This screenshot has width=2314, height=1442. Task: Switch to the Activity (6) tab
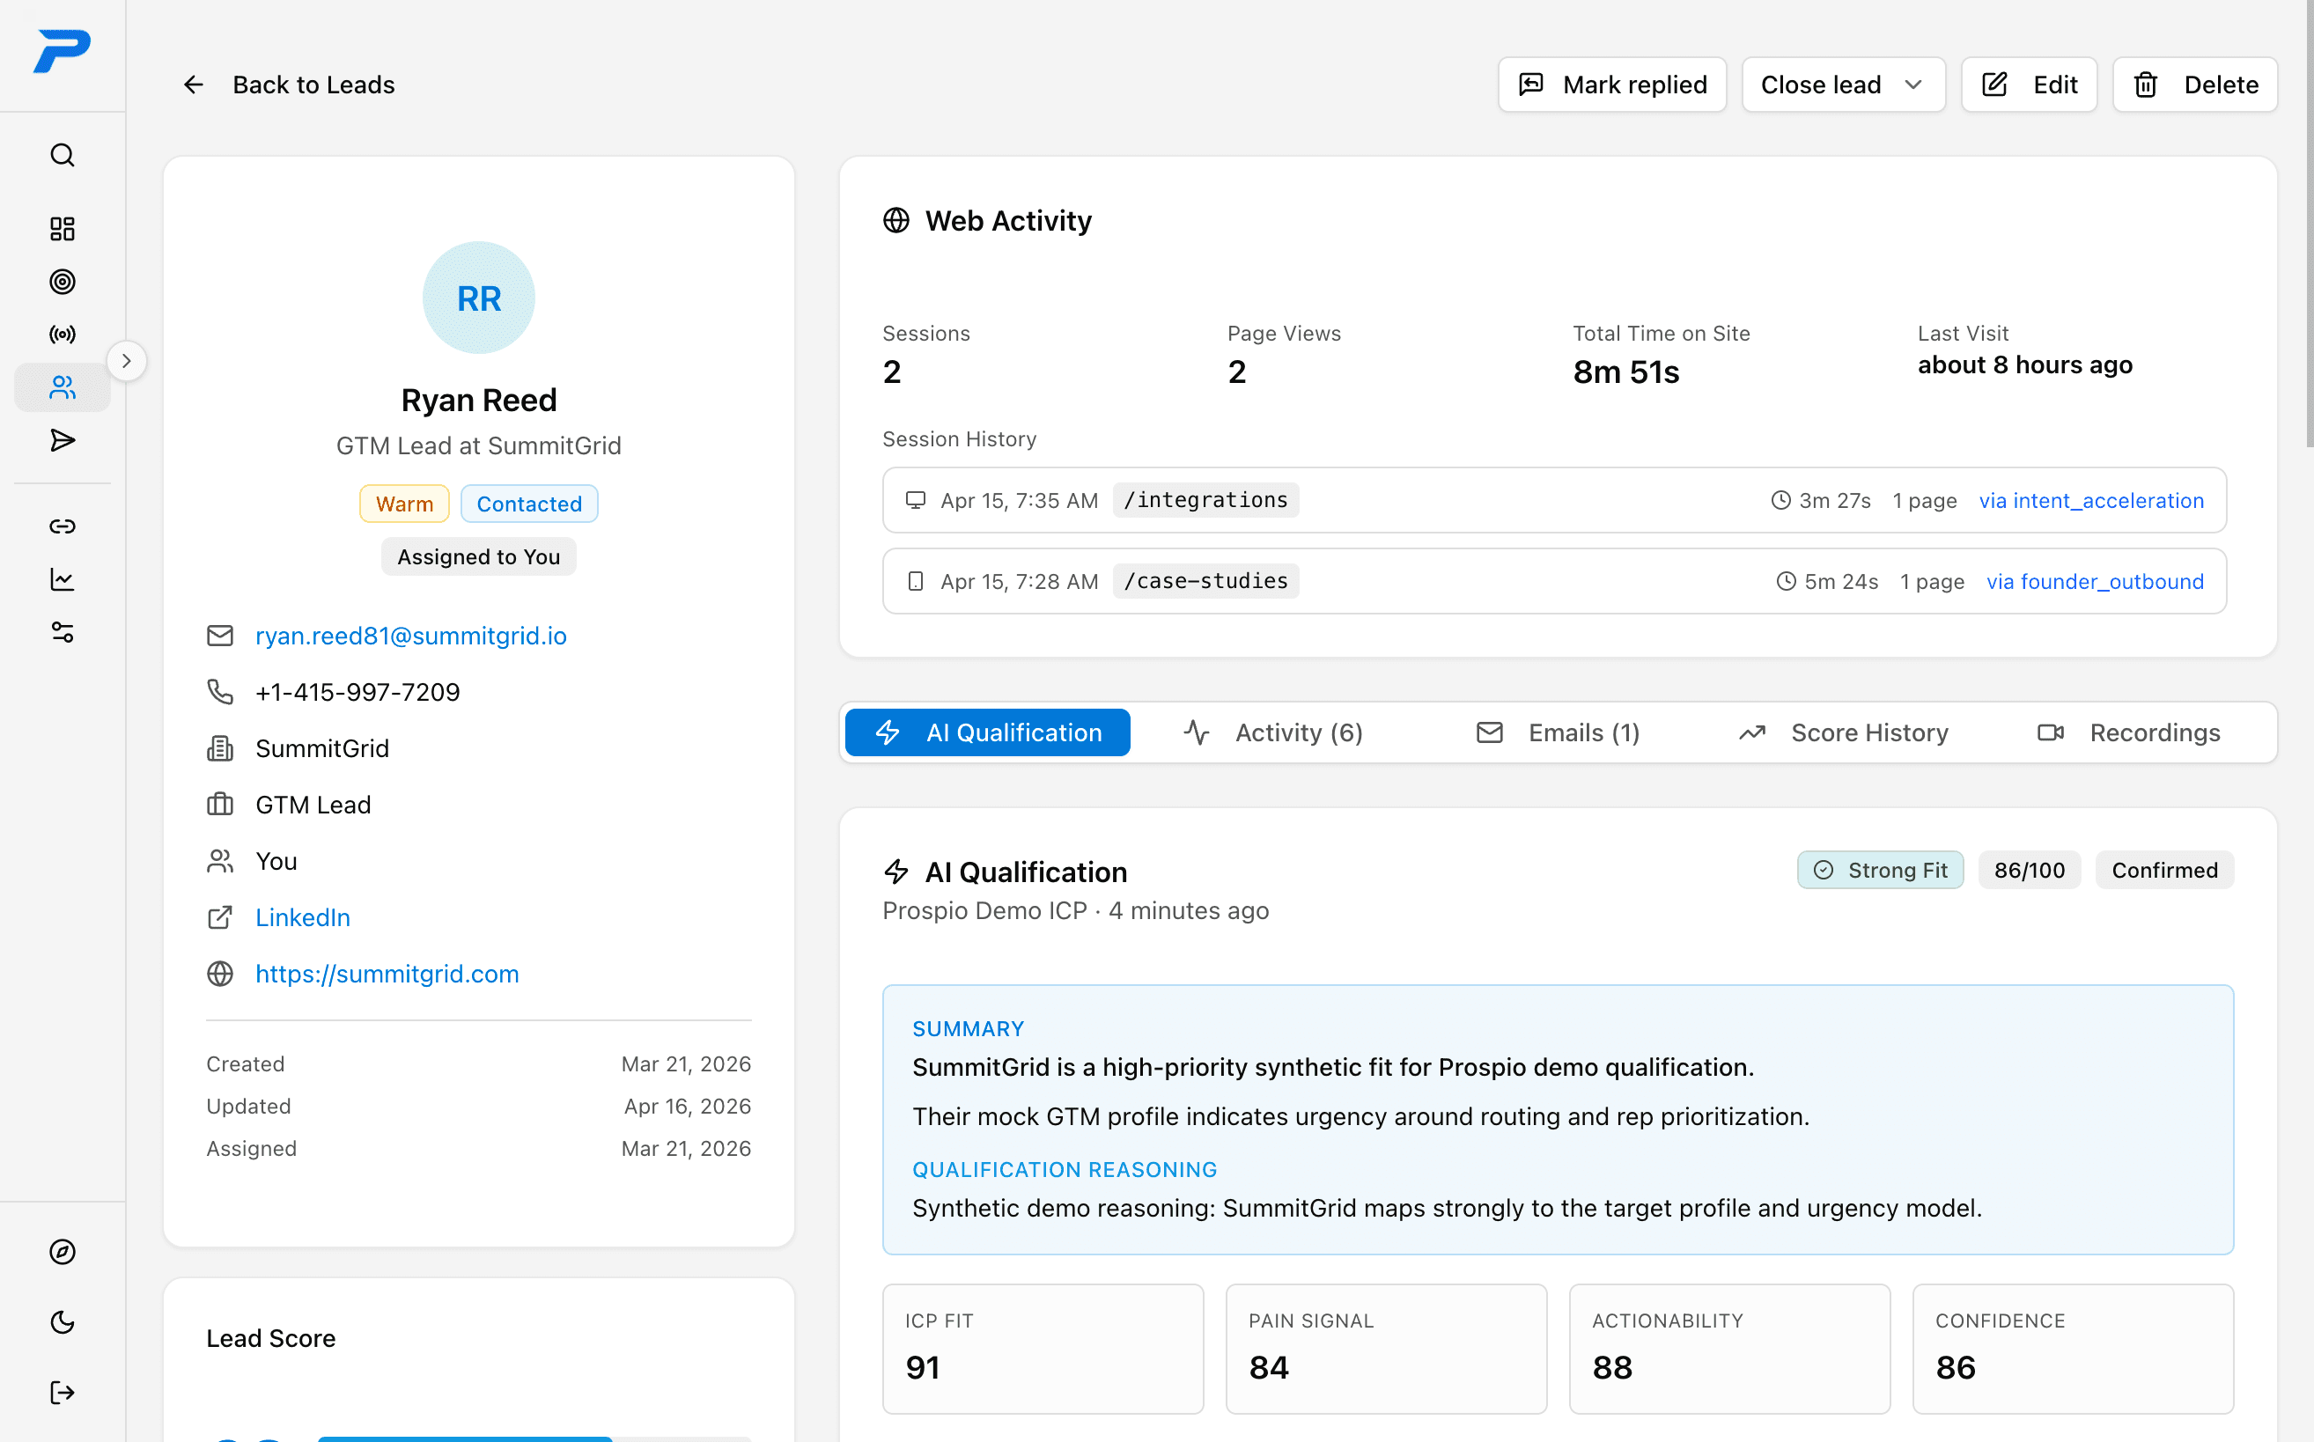point(1273,732)
